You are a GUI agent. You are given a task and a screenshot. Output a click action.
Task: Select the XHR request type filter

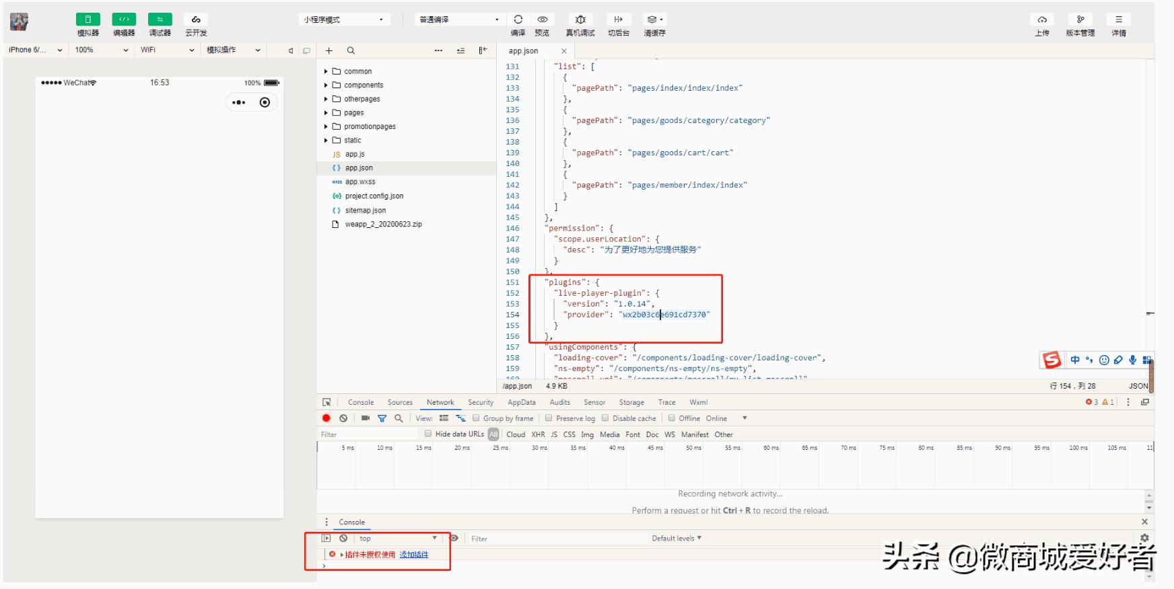538,434
